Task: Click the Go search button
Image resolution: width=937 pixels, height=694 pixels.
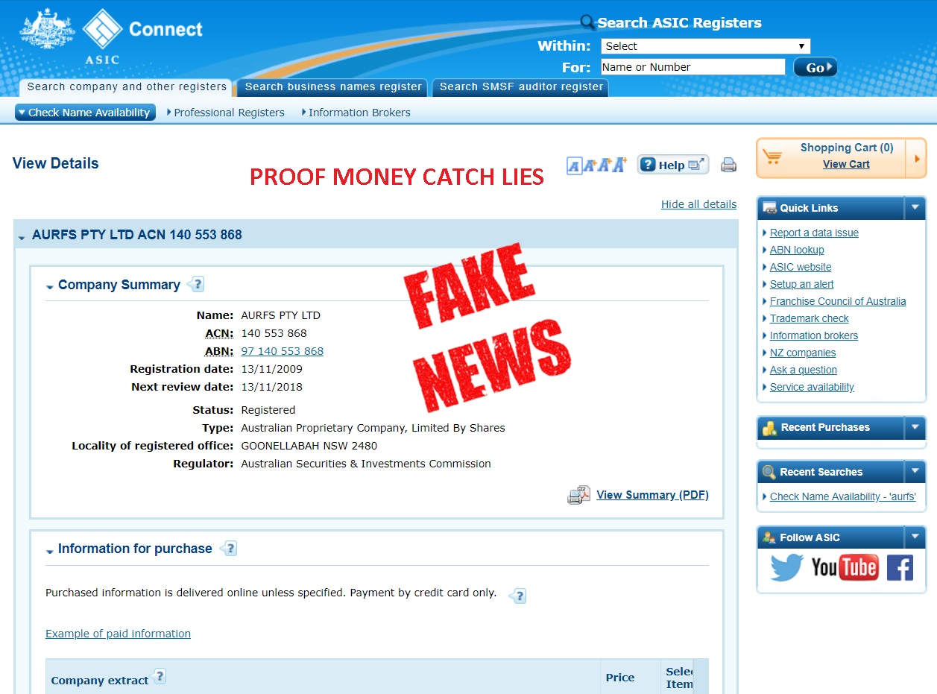Action: (x=815, y=67)
